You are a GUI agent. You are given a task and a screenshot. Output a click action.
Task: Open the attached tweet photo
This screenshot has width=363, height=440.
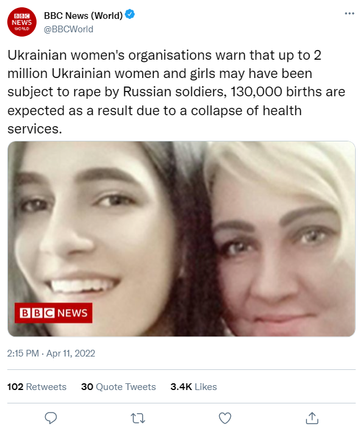181,239
